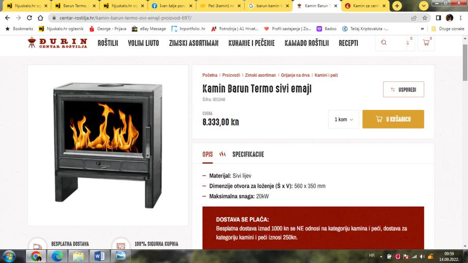Image resolution: width=468 pixels, height=263 pixels.
Task: Switch to the Specifikacije tab
Action: tap(248, 154)
